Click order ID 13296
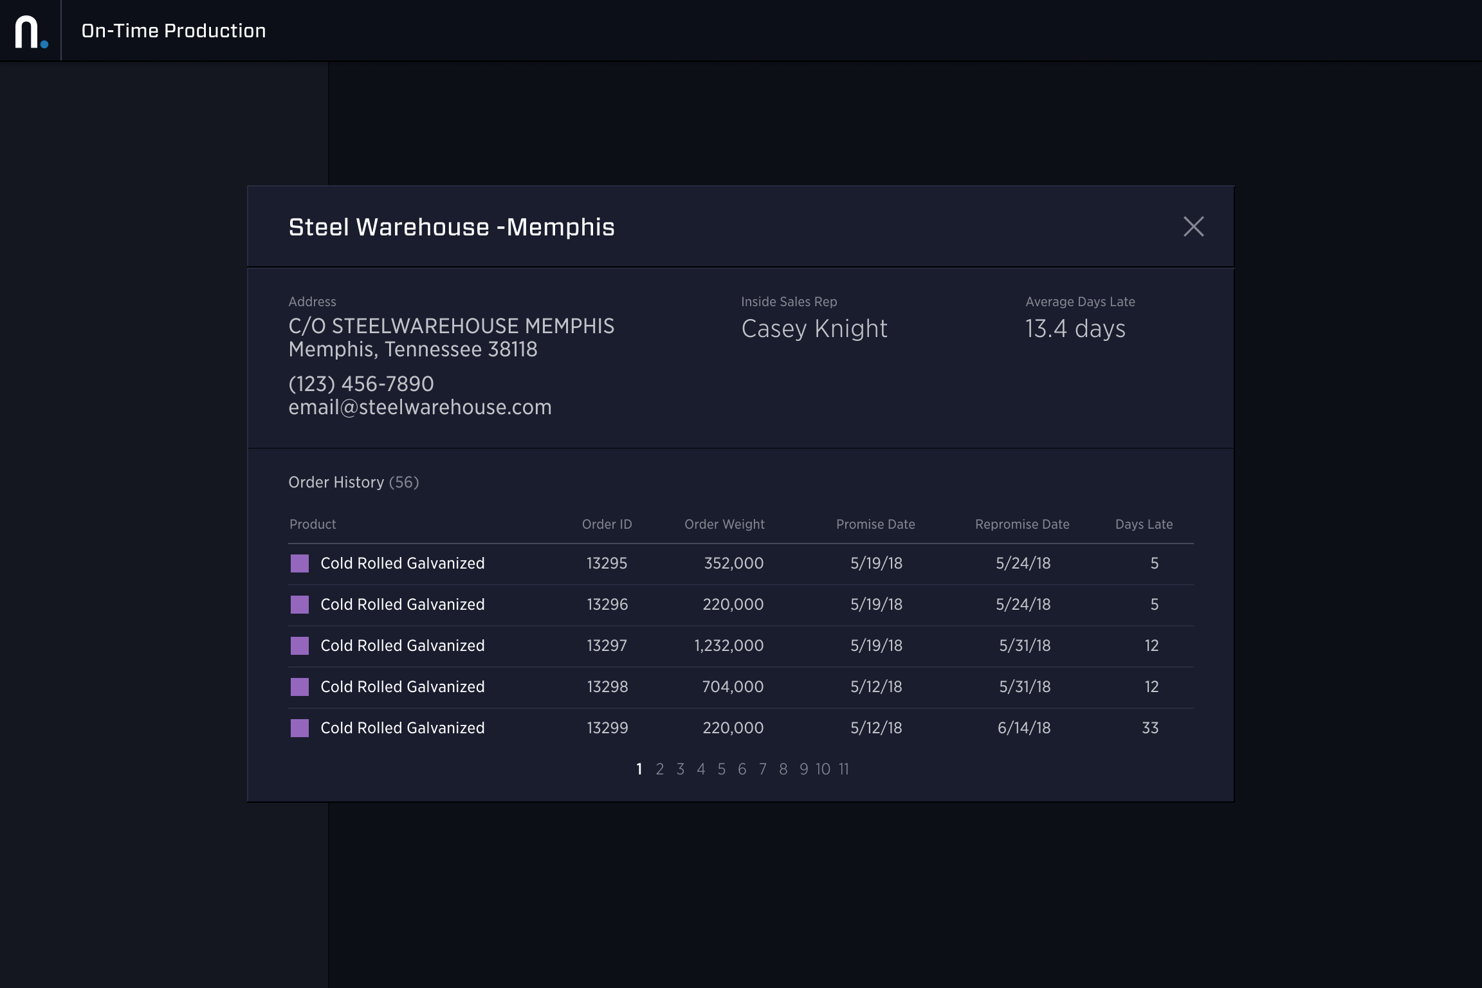The image size is (1482, 988). pyautogui.click(x=607, y=605)
